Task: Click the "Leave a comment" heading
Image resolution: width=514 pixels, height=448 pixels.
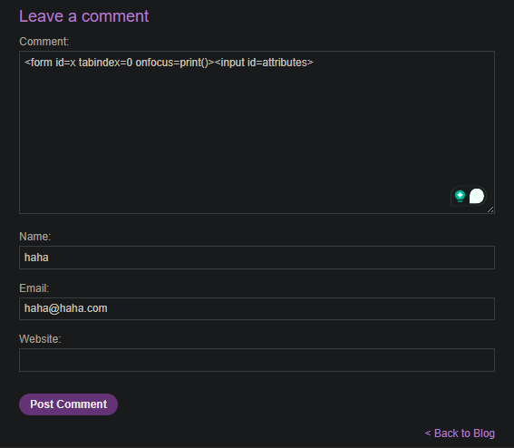Action: pos(84,16)
